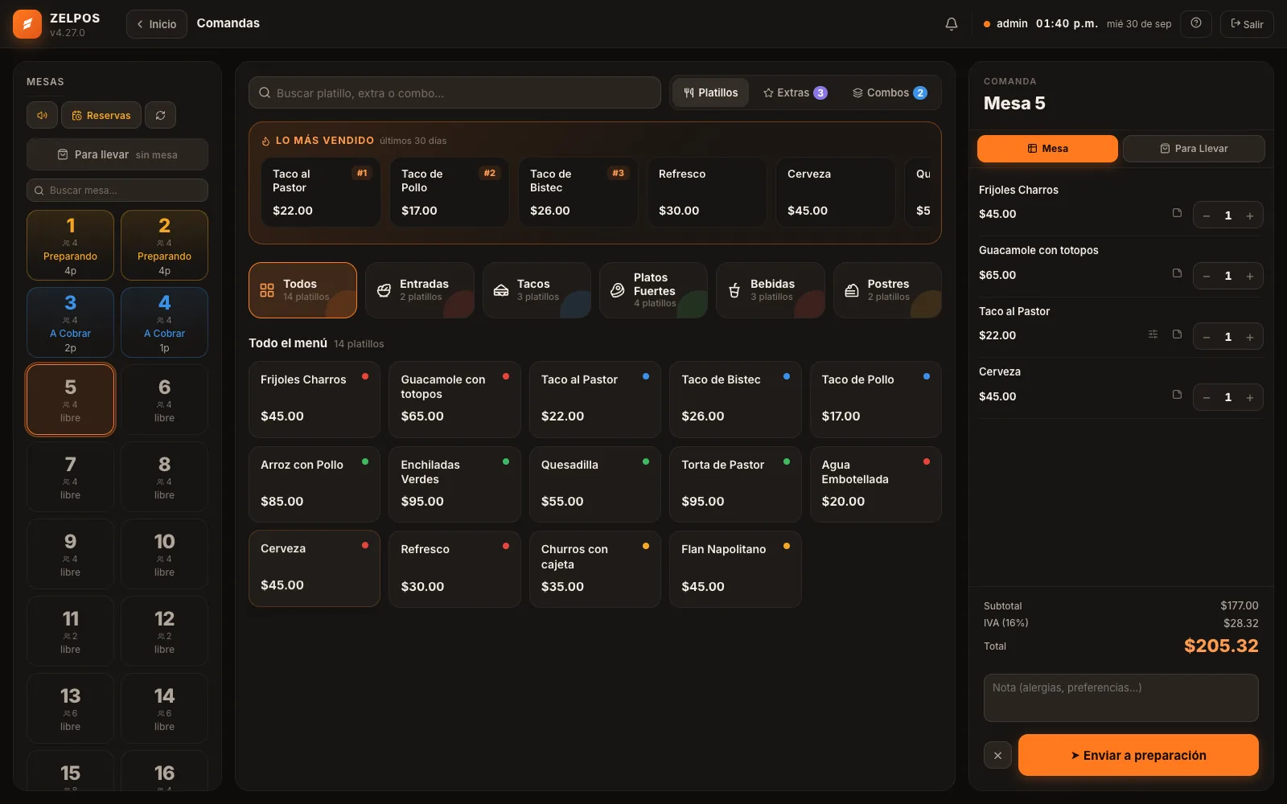Switch to the Combos tab
Screen dimensions: 1287x804
point(890,92)
